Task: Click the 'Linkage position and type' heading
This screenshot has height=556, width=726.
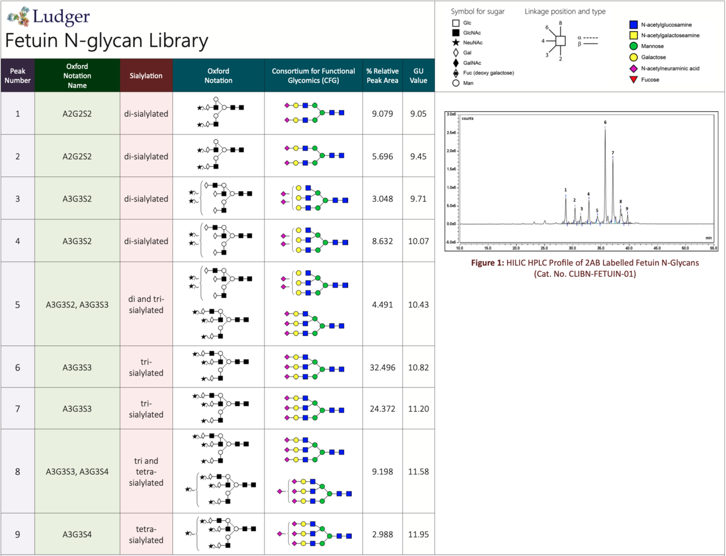Action: coord(565,11)
